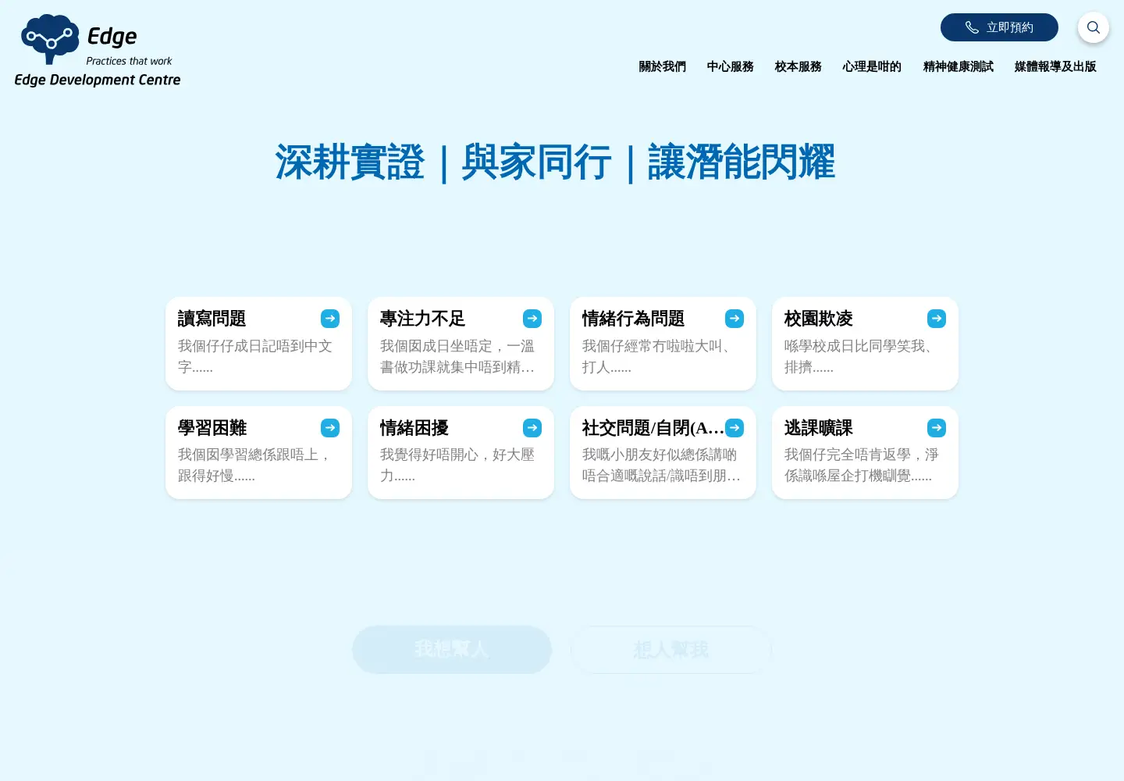The height and width of the screenshot is (781, 1124).
Task: Open the 精神健康測試 menu
Action: pyautogui.click(x=959, y=67)
